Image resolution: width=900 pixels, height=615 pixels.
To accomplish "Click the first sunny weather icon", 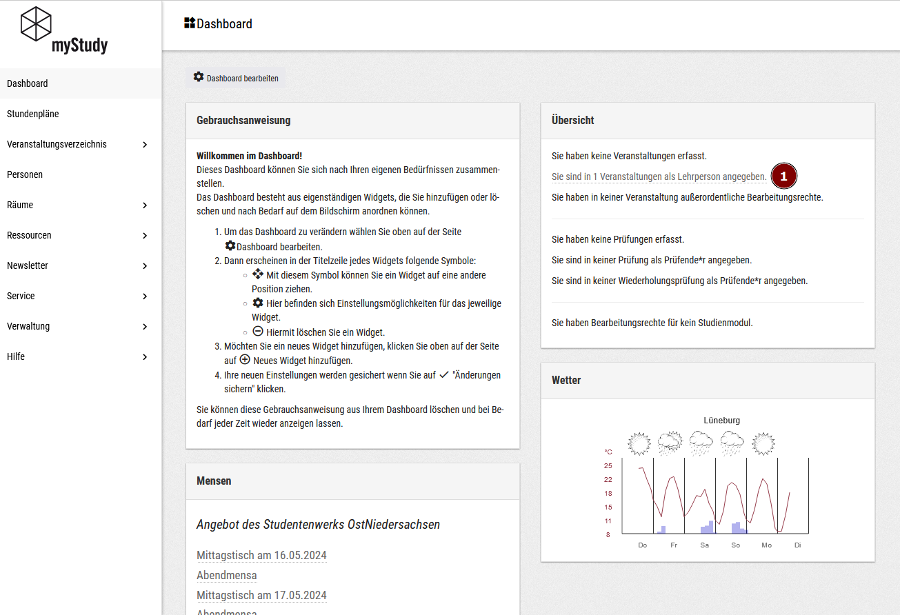I will click(x=639, y=443).
